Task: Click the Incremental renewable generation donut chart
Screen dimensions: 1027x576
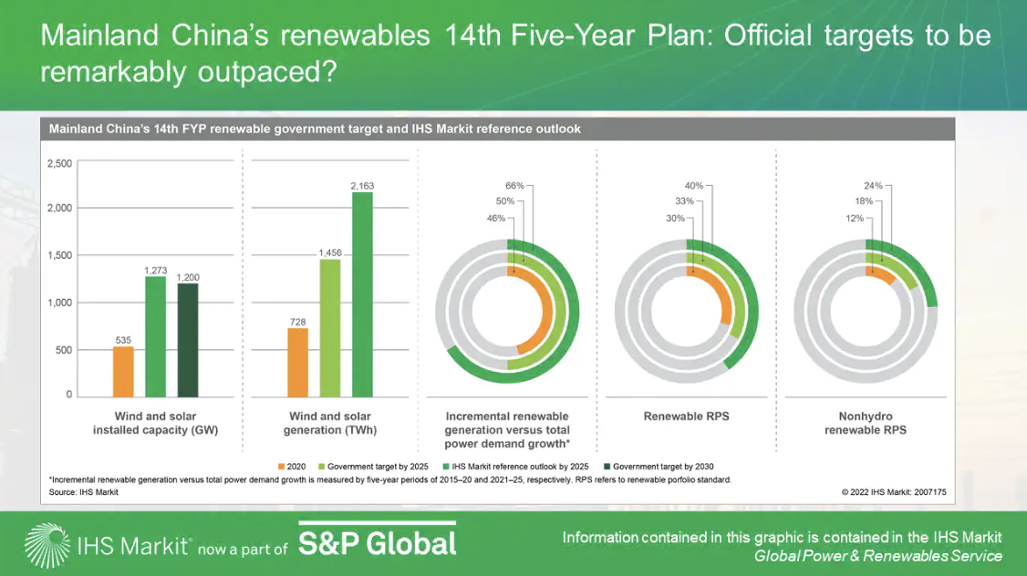Action: [507, 311]
